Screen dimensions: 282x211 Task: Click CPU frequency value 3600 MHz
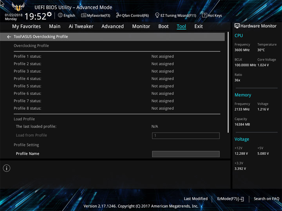tap(242, 50)
